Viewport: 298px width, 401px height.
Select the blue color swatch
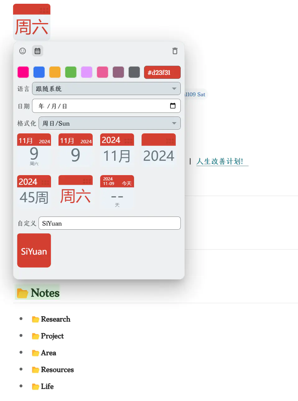pyautogui.click(x=39, y=72)
